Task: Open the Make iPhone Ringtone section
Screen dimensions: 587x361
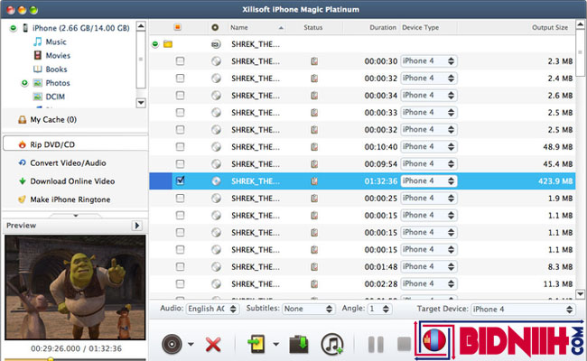Action: 75,199
